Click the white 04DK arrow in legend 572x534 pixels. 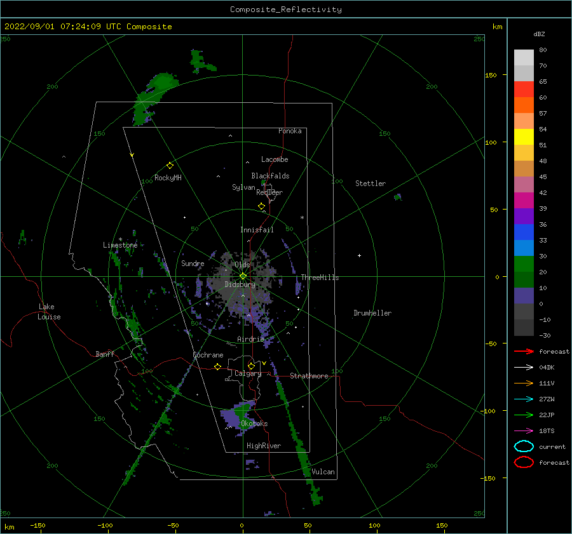[x=524, y=367]
